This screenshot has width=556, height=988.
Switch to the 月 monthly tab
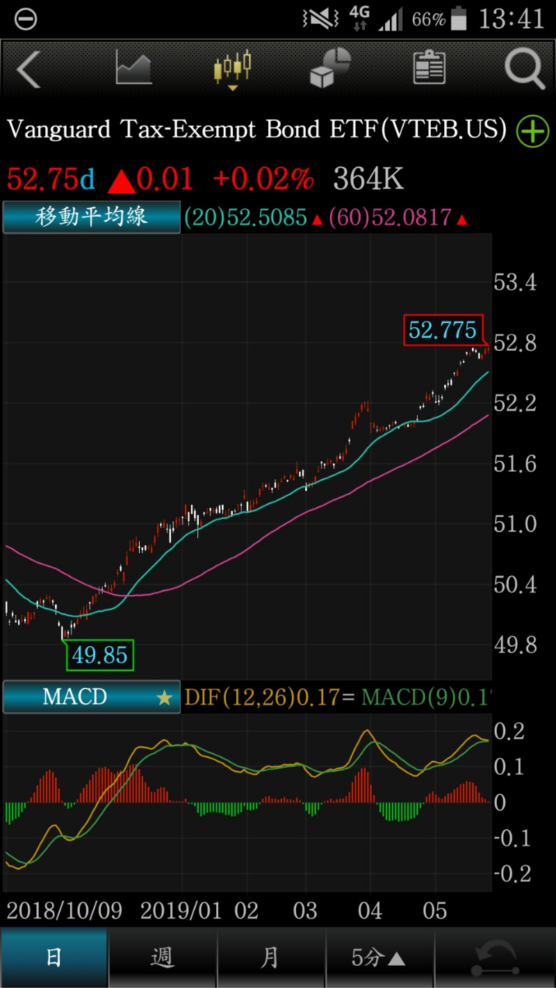pyautogui.click(x=270, y=958)
